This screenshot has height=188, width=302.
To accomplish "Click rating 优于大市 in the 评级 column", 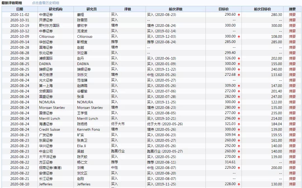I will [118, 124].
